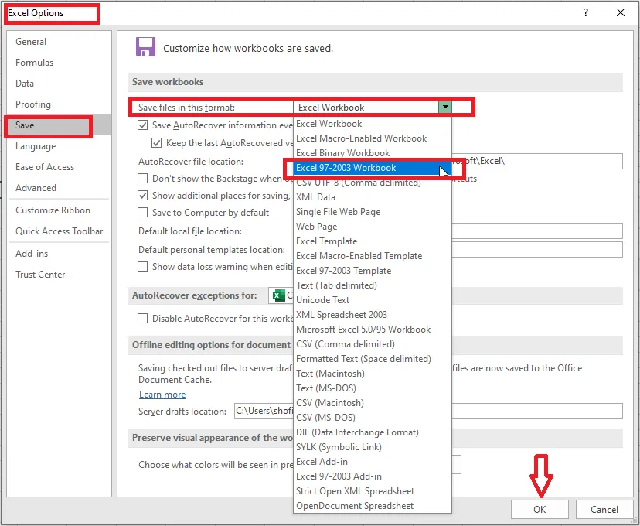The height and width of the screenshot is (526, 640).
Task: Open the Learn more link
Action: [x=162, y=394]
